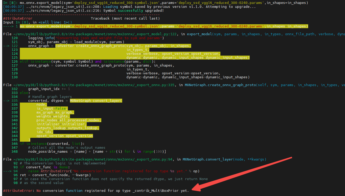
Task: Click line 346 'if isinstance(converted, list):'
Action: [x=52, y=144]
